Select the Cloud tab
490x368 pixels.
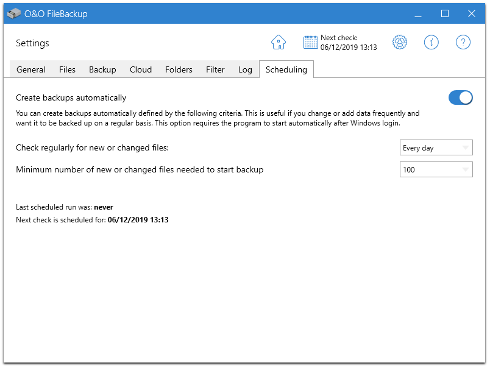141,69
